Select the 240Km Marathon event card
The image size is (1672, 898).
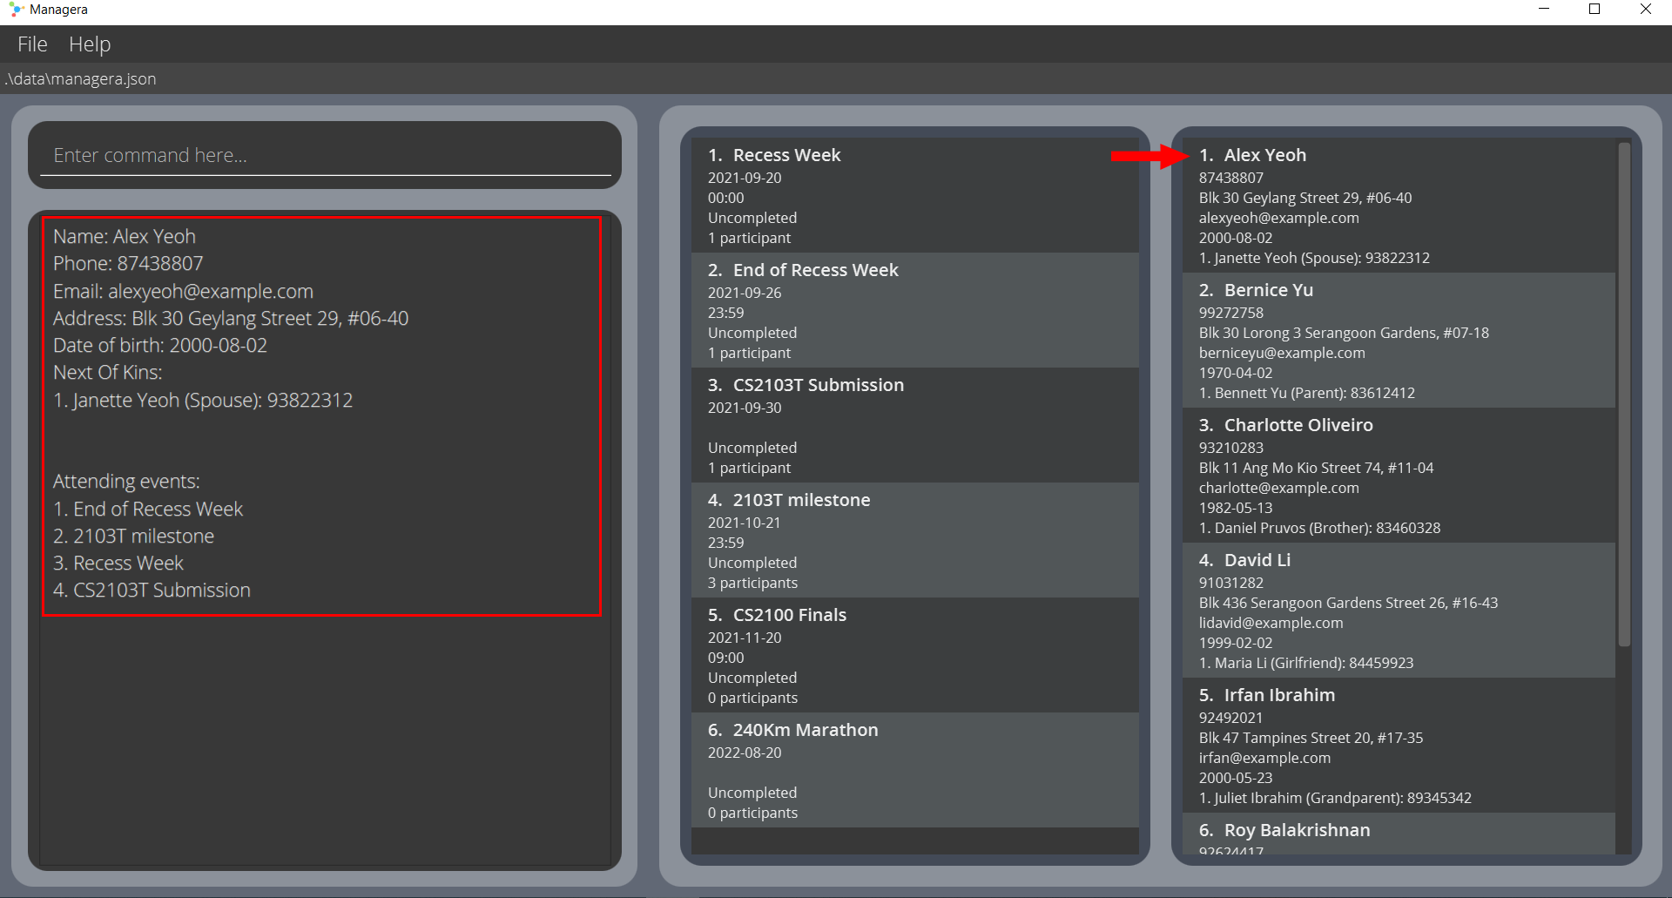pos(915,770)
